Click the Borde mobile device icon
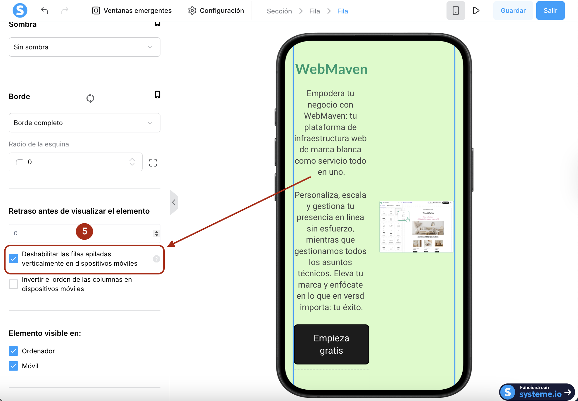Image resolution: width=578 pixels, height=401 pixels. (x=157, y=95)
